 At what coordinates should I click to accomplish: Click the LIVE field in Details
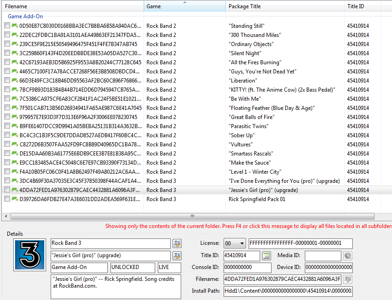[x=169, y=268]
